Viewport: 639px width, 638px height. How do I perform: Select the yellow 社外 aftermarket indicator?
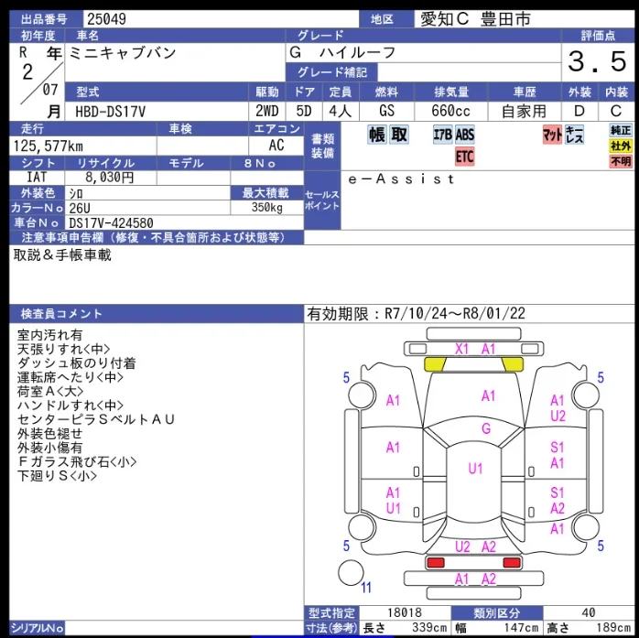(x=621, y=146)
